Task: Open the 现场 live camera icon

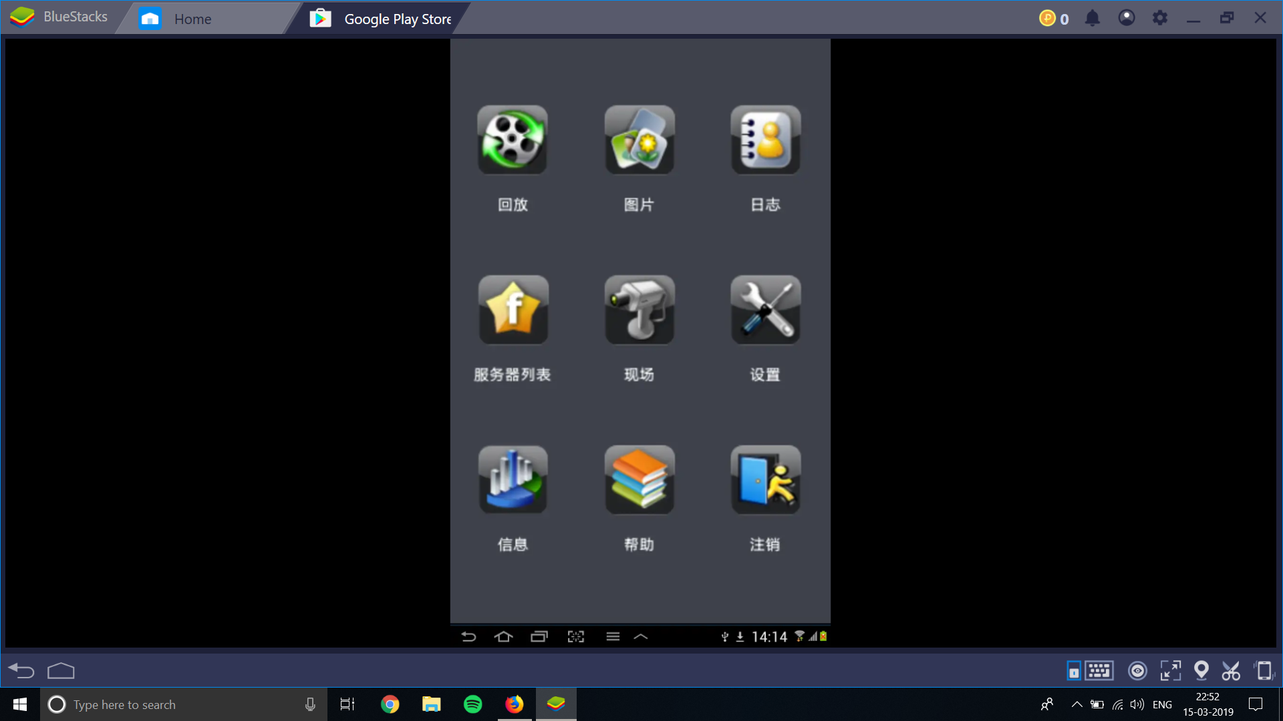Action: coord(639,310)
